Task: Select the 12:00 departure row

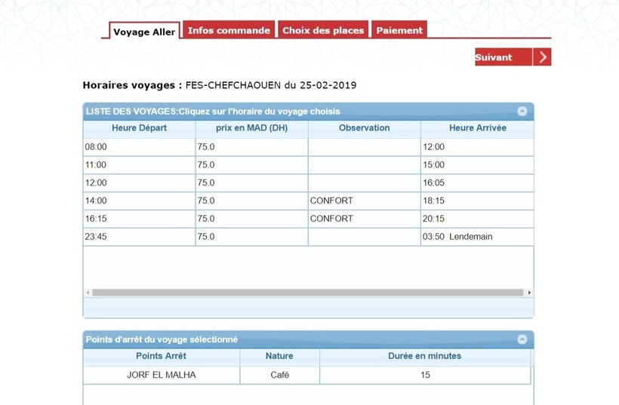Action: coord(308,183)
